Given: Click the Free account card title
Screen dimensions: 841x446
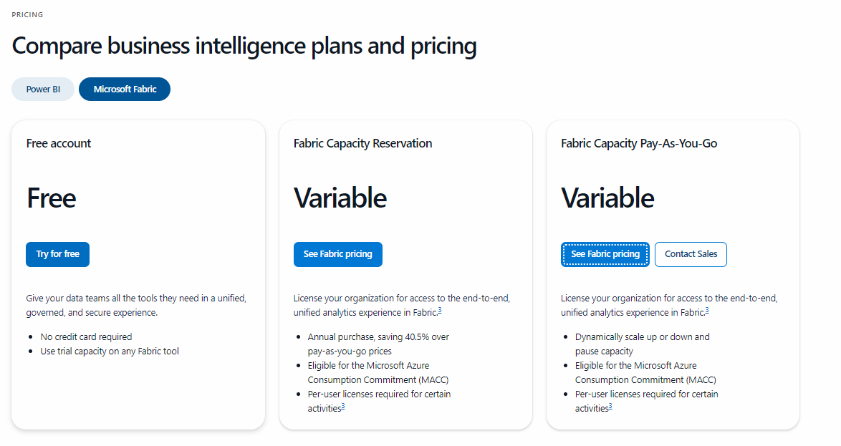Looking at the screenshot, I should (x=59, y=143).
